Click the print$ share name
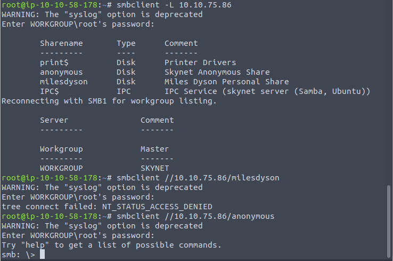 (x=54, y=62)
